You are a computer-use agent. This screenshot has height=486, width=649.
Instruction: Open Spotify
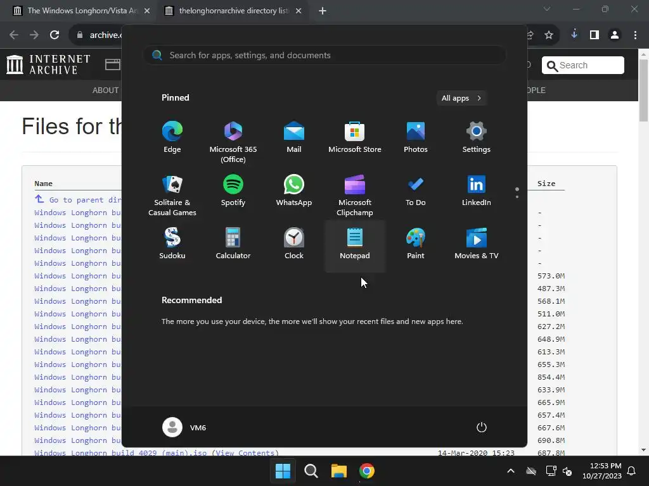tap(233, 191)
